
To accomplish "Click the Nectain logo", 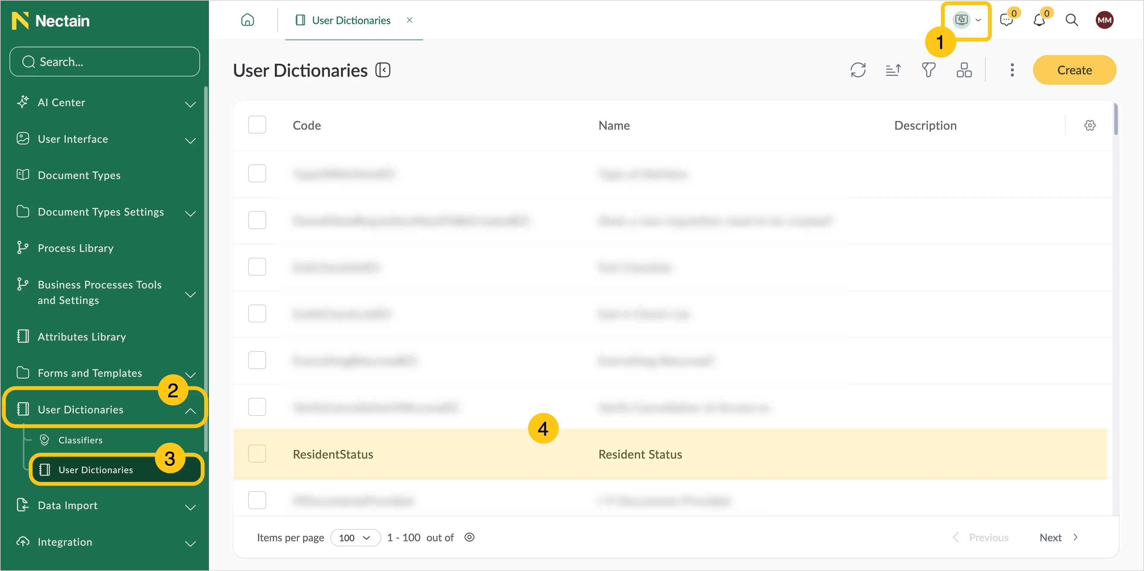I will tap(51, 21).
